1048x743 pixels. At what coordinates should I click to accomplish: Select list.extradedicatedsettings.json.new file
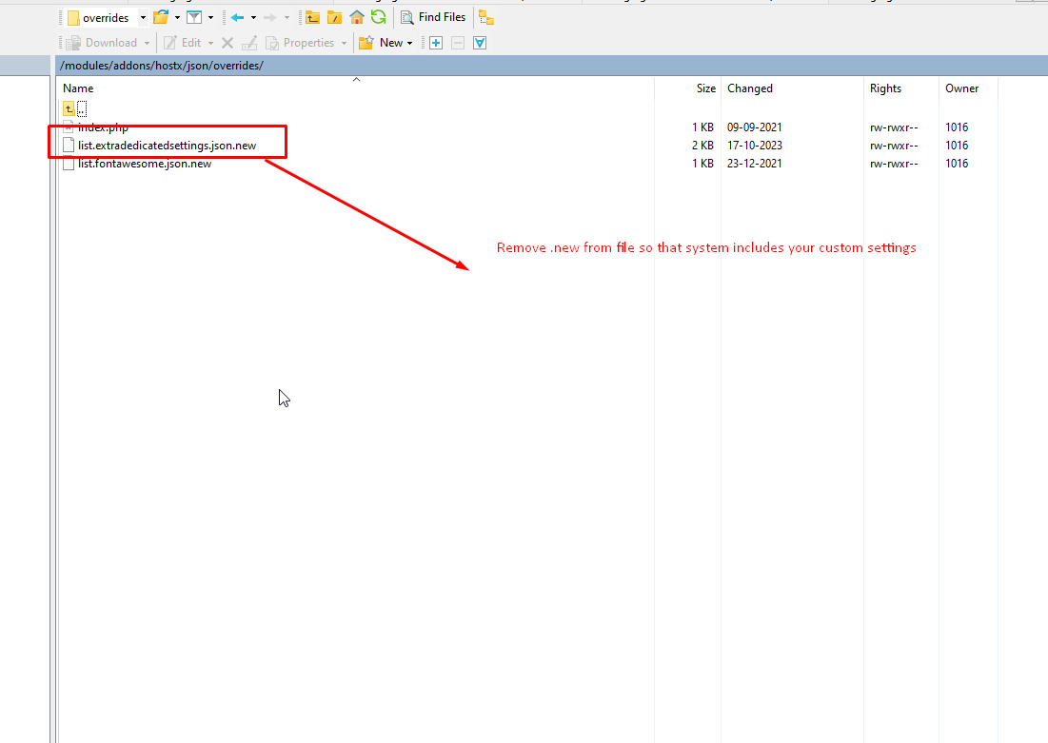(x=167, y=146)
